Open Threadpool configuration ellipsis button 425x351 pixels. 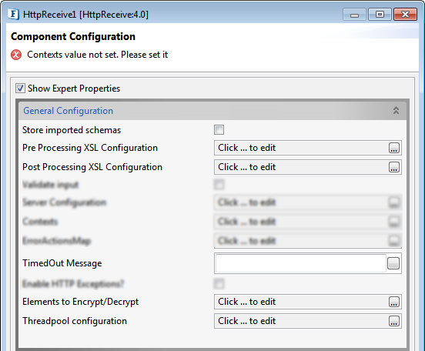pos(394,321)
